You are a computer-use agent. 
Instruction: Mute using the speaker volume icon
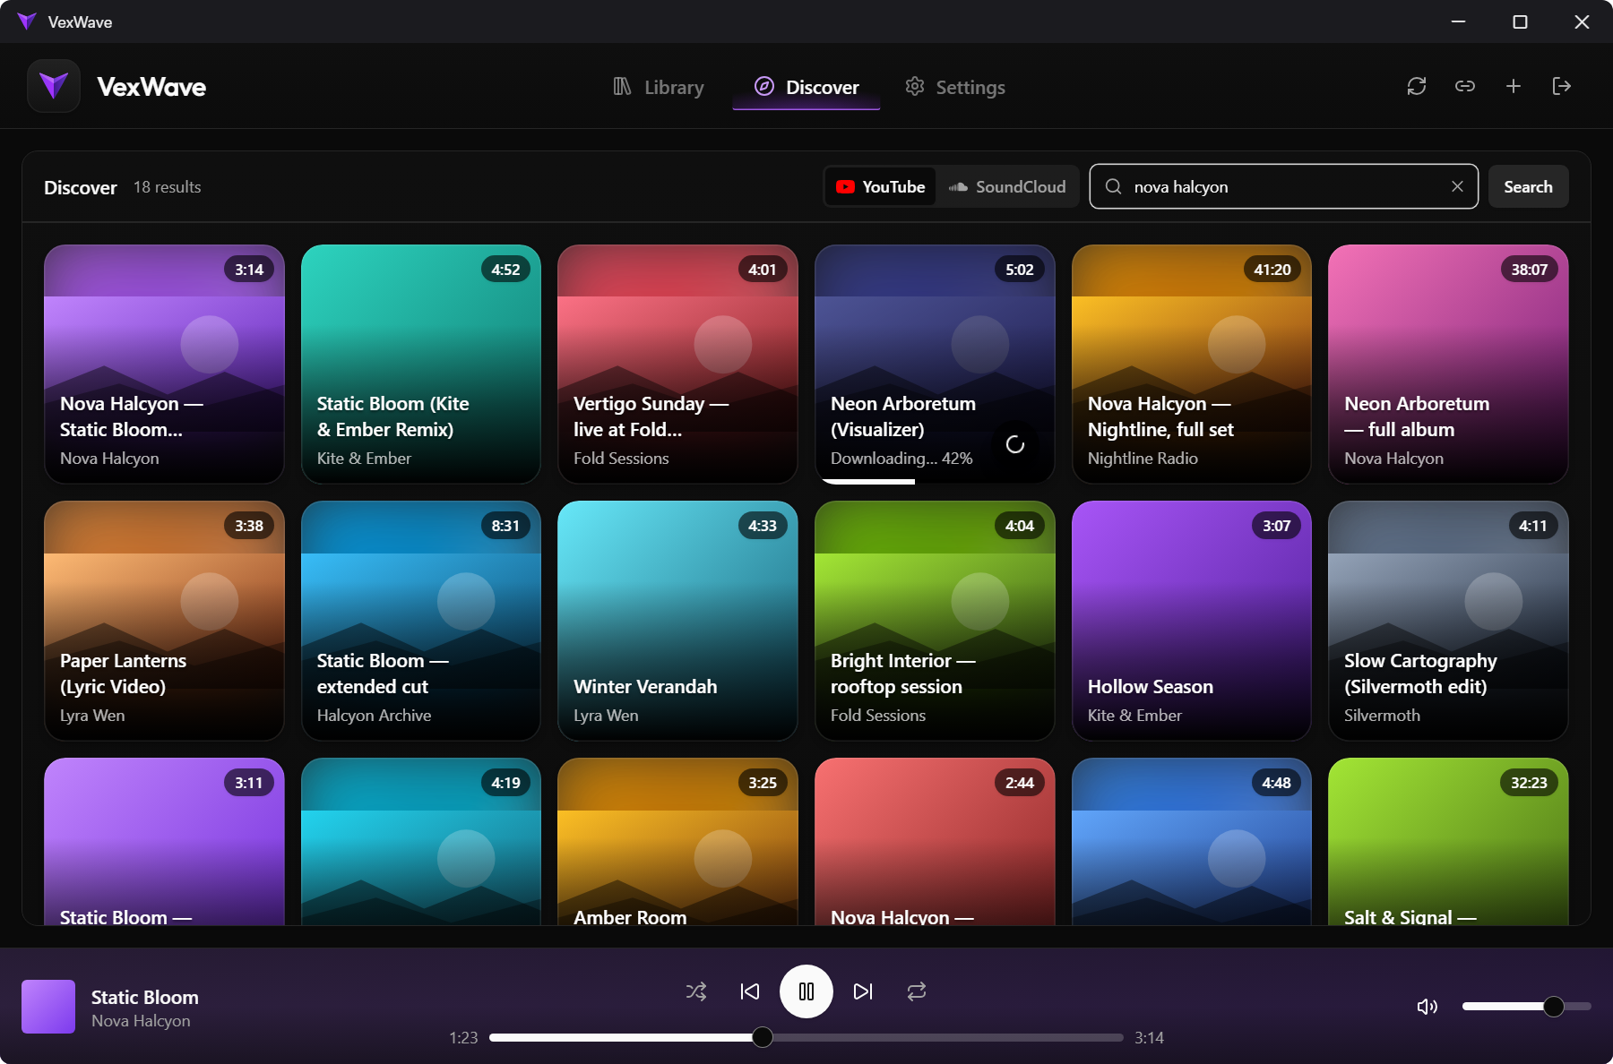coord(1428,1007)
